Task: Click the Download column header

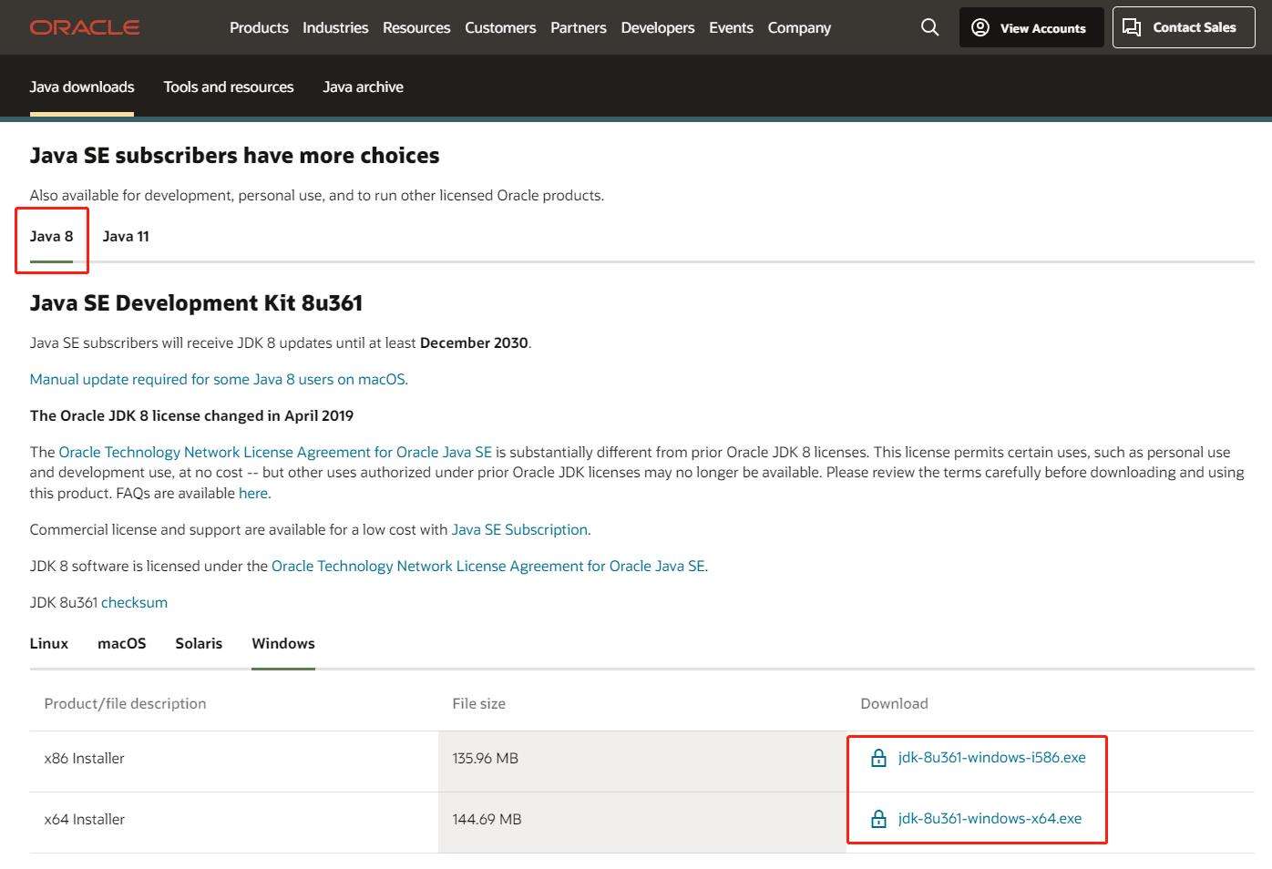Action: (894, 703)
